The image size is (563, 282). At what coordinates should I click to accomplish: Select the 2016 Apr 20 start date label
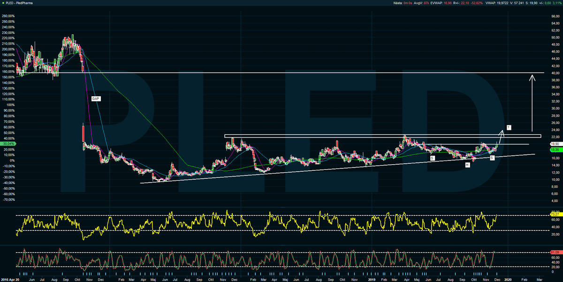coord(11,279)
